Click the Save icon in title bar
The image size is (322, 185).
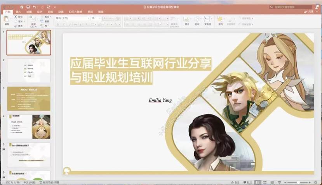tap(28, 7)
